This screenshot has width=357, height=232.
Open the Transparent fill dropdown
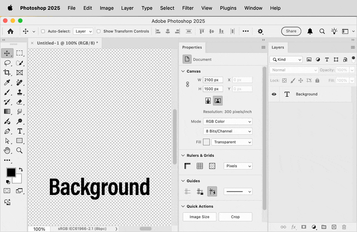point(232,142)
